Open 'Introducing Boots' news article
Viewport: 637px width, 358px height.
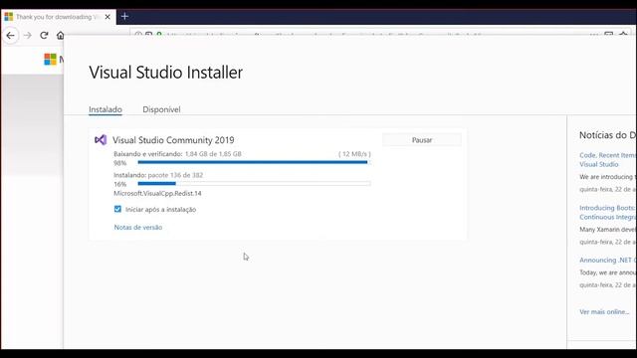point(608,212)
